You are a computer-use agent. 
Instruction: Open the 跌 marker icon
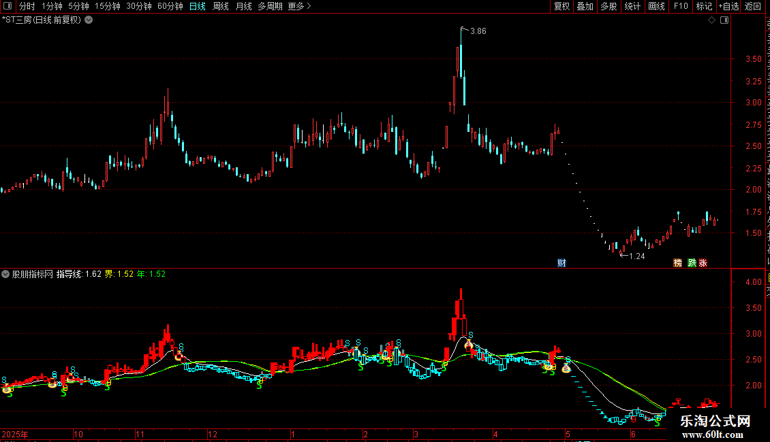tap(692, 263)
